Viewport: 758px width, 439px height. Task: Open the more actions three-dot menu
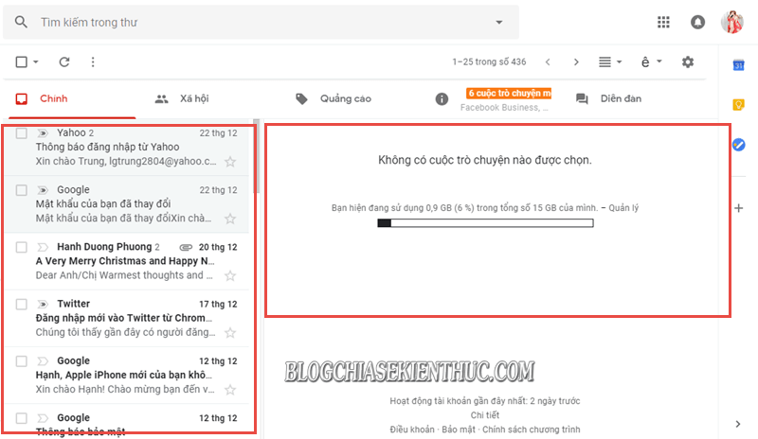click(93, 61)
